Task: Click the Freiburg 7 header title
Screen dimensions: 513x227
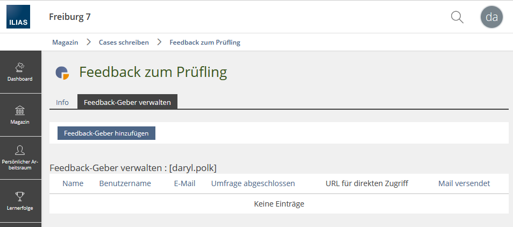Action: 70,17
